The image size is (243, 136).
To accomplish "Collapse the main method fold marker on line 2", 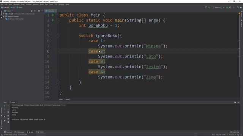I will 58,20.
